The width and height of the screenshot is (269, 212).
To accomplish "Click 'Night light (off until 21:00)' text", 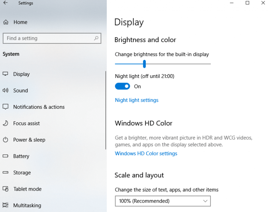I will 145,76.
